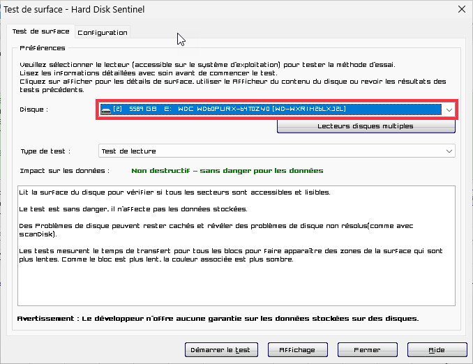Click the Disque label
Image resolution: width=473 pixels, height=364 pixels.
tap(35, 109)
